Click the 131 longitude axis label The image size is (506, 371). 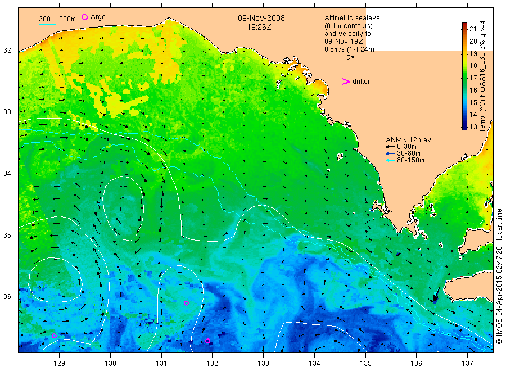(x=161, y=363)
